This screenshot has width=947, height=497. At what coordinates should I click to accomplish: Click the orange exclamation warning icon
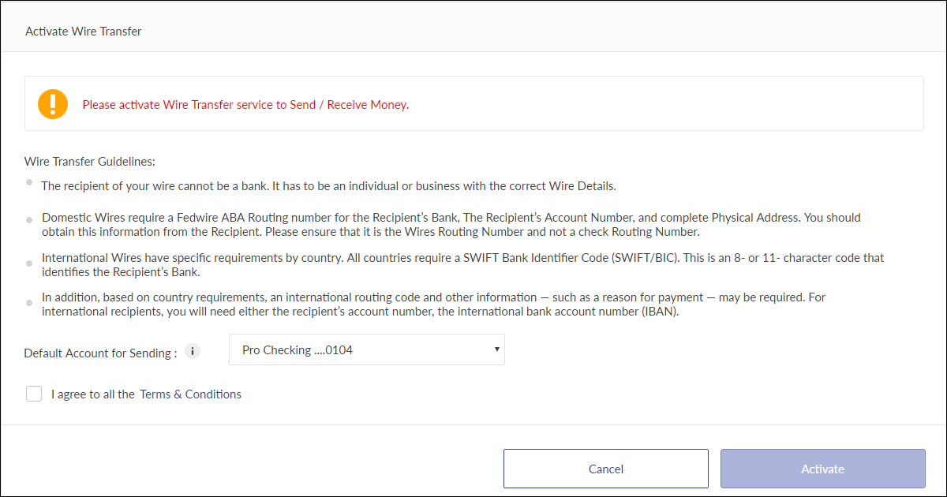(x=53, y=104)
